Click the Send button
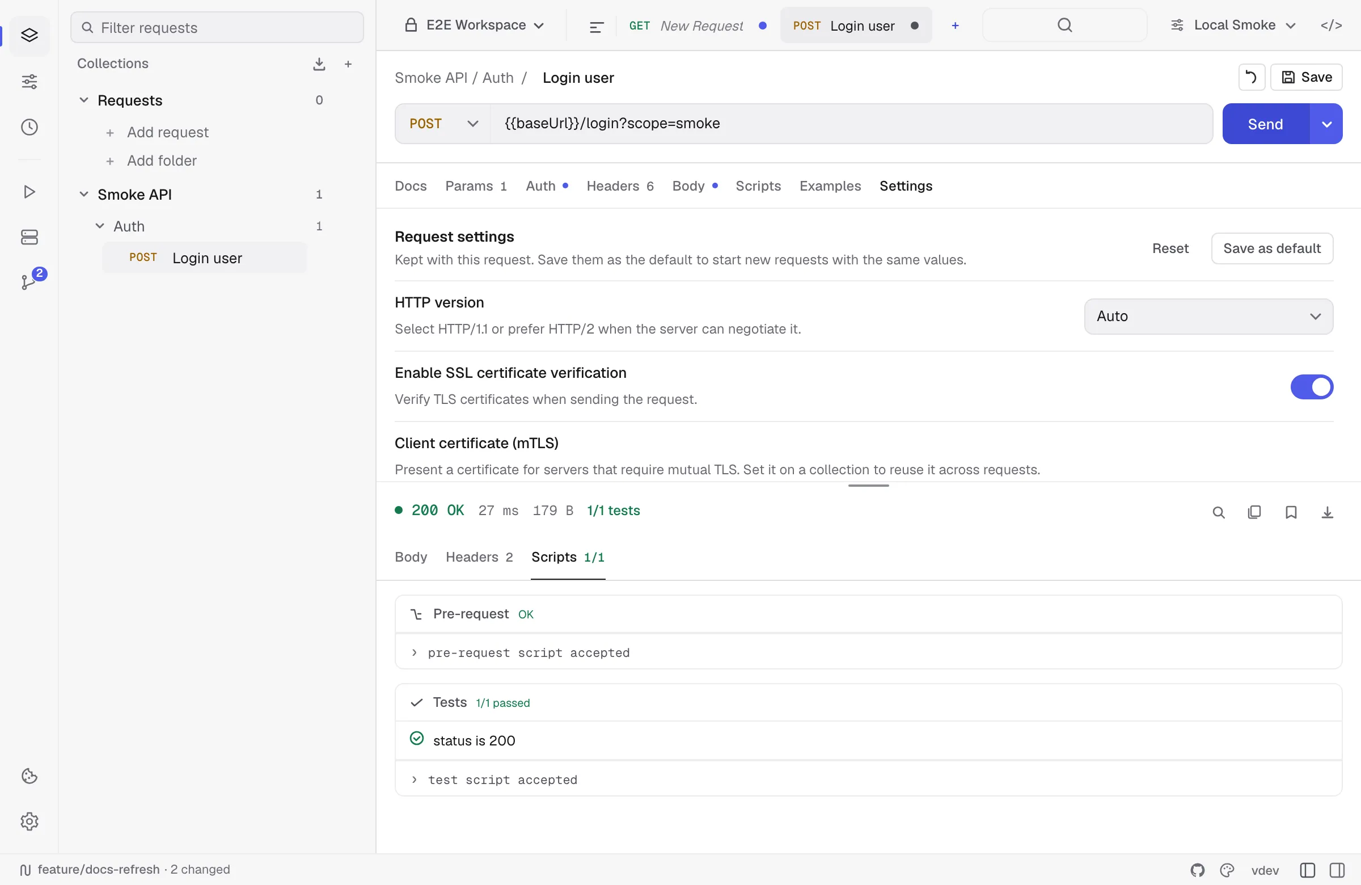 point(1265,124)
